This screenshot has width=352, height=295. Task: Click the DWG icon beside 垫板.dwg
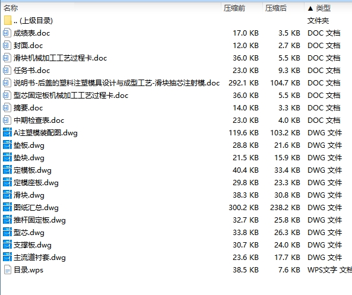pos(7,145)
